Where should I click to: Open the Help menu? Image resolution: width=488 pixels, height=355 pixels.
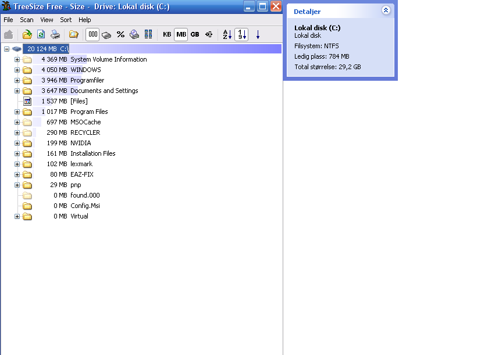pos(85,20)
